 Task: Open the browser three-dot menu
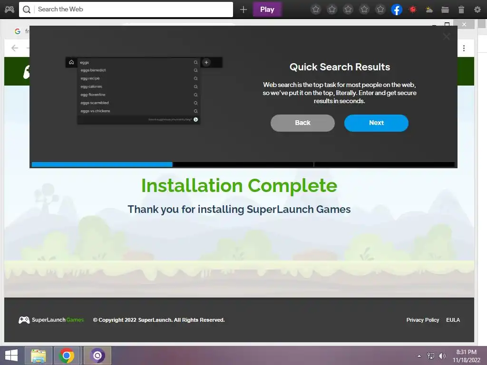click(464, 48)
